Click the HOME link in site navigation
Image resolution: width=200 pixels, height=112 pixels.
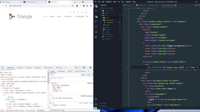[x=45, y=16]
